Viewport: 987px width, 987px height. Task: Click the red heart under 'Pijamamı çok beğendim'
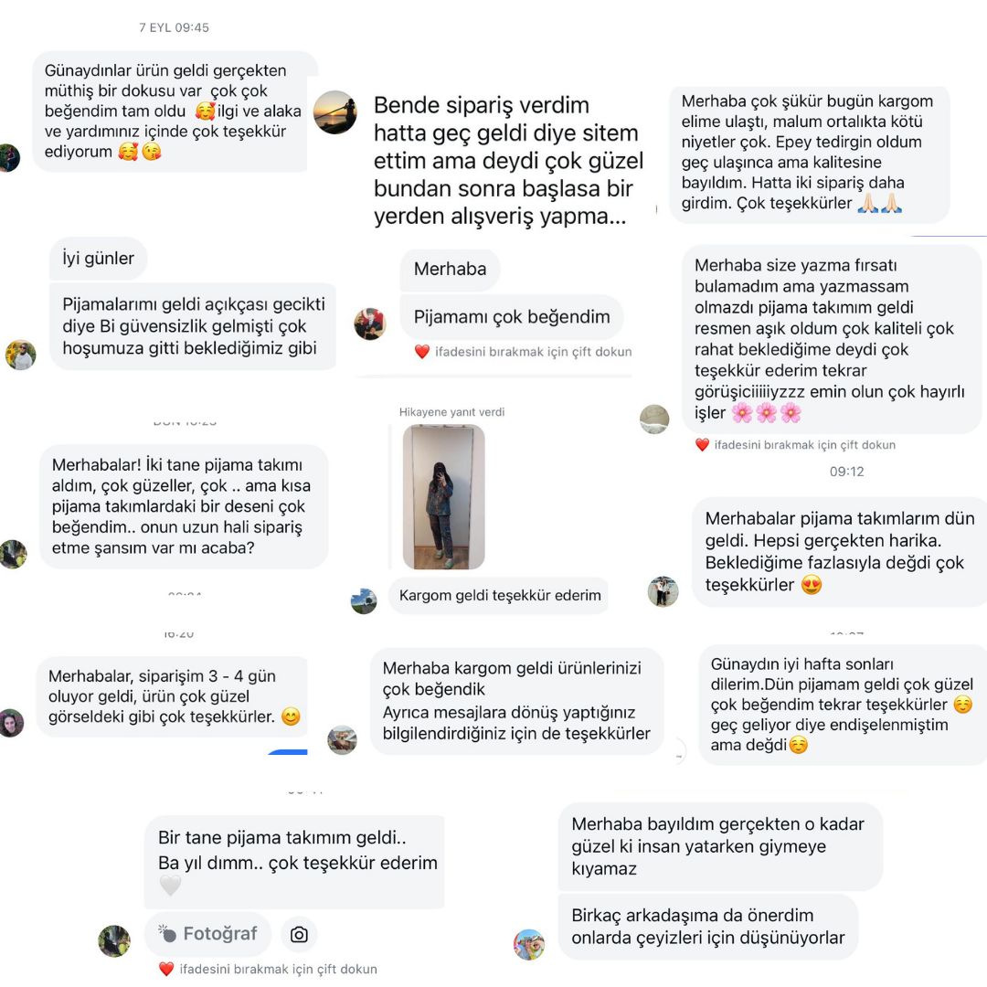(421, 352)
